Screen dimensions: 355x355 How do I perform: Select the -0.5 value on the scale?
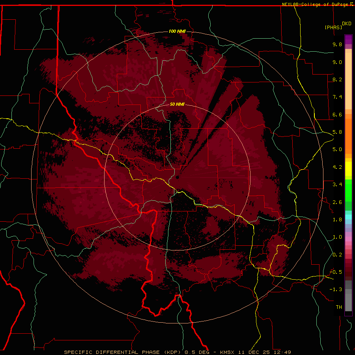coord(336,272)
